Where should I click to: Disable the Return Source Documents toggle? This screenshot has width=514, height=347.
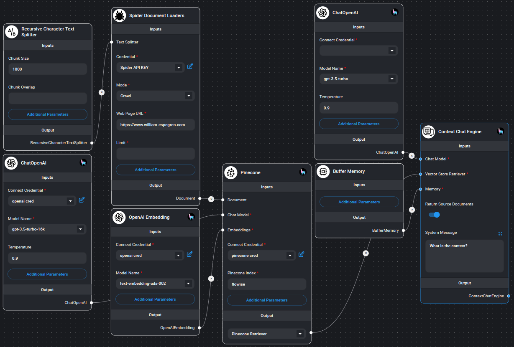[x=434, y=215]
